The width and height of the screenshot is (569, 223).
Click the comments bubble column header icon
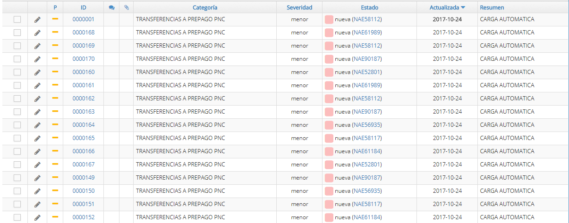click(x=111, y=8)
